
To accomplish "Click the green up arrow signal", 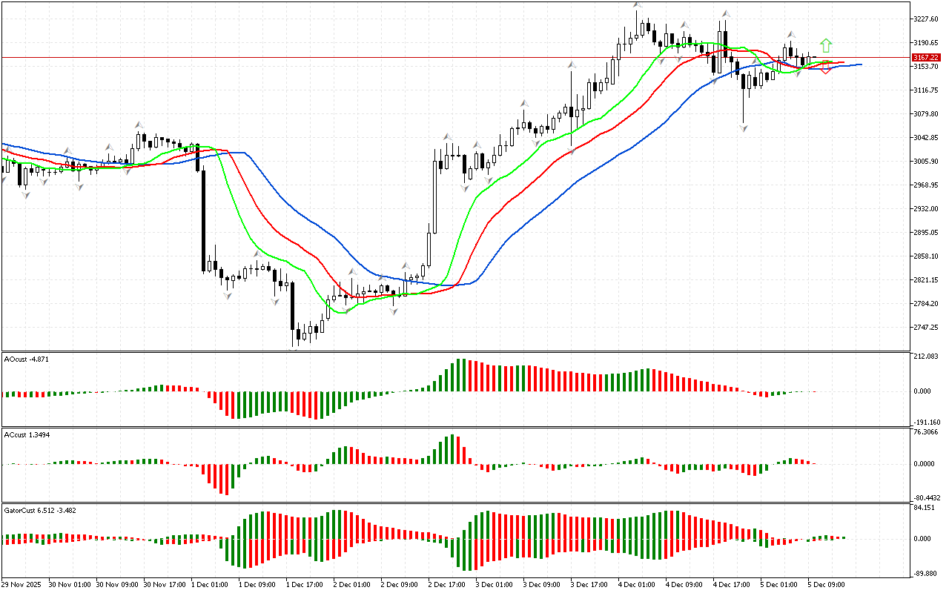I will click(826, 45).
